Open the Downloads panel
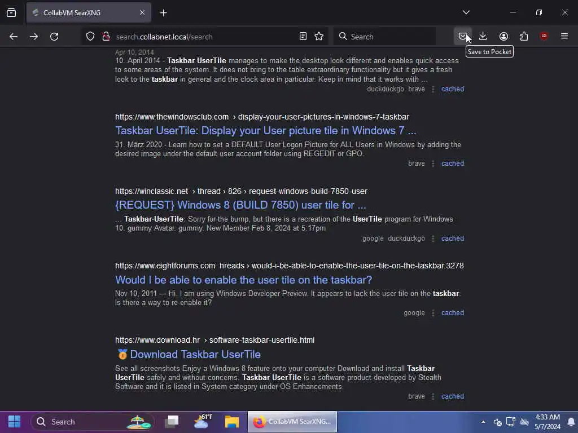Viewport: 578px width, 433px height. click(483, 37)
